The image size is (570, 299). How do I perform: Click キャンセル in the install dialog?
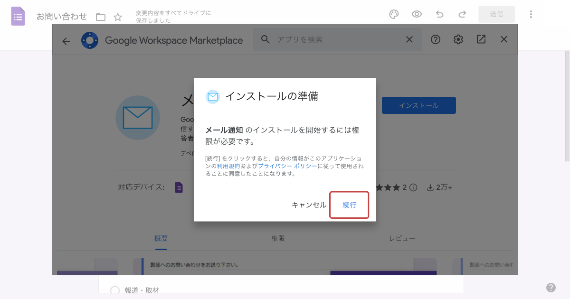coord(309,205)
